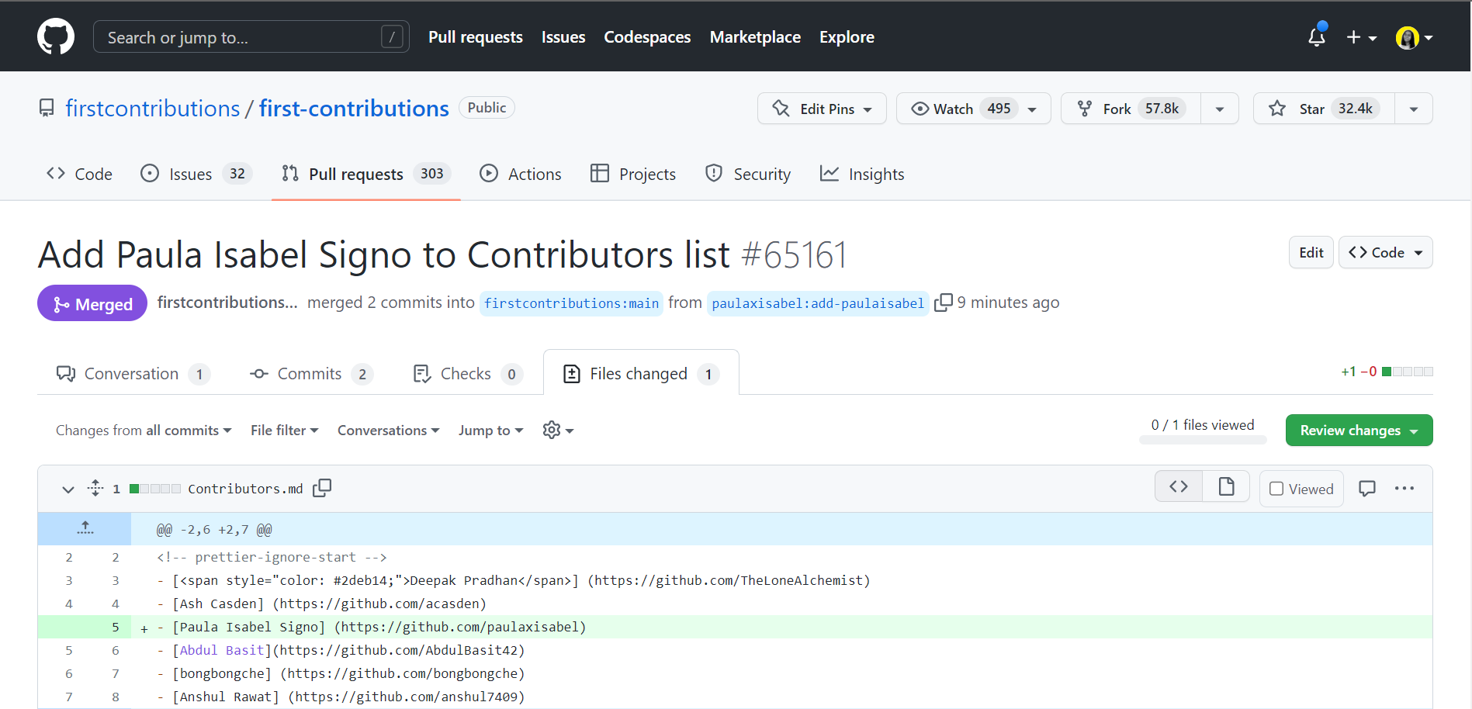Image resolution: width=1472 pixels, height=709 pixels.
Task: Open the Jump to dropdown
Action: tap(491, 431)
